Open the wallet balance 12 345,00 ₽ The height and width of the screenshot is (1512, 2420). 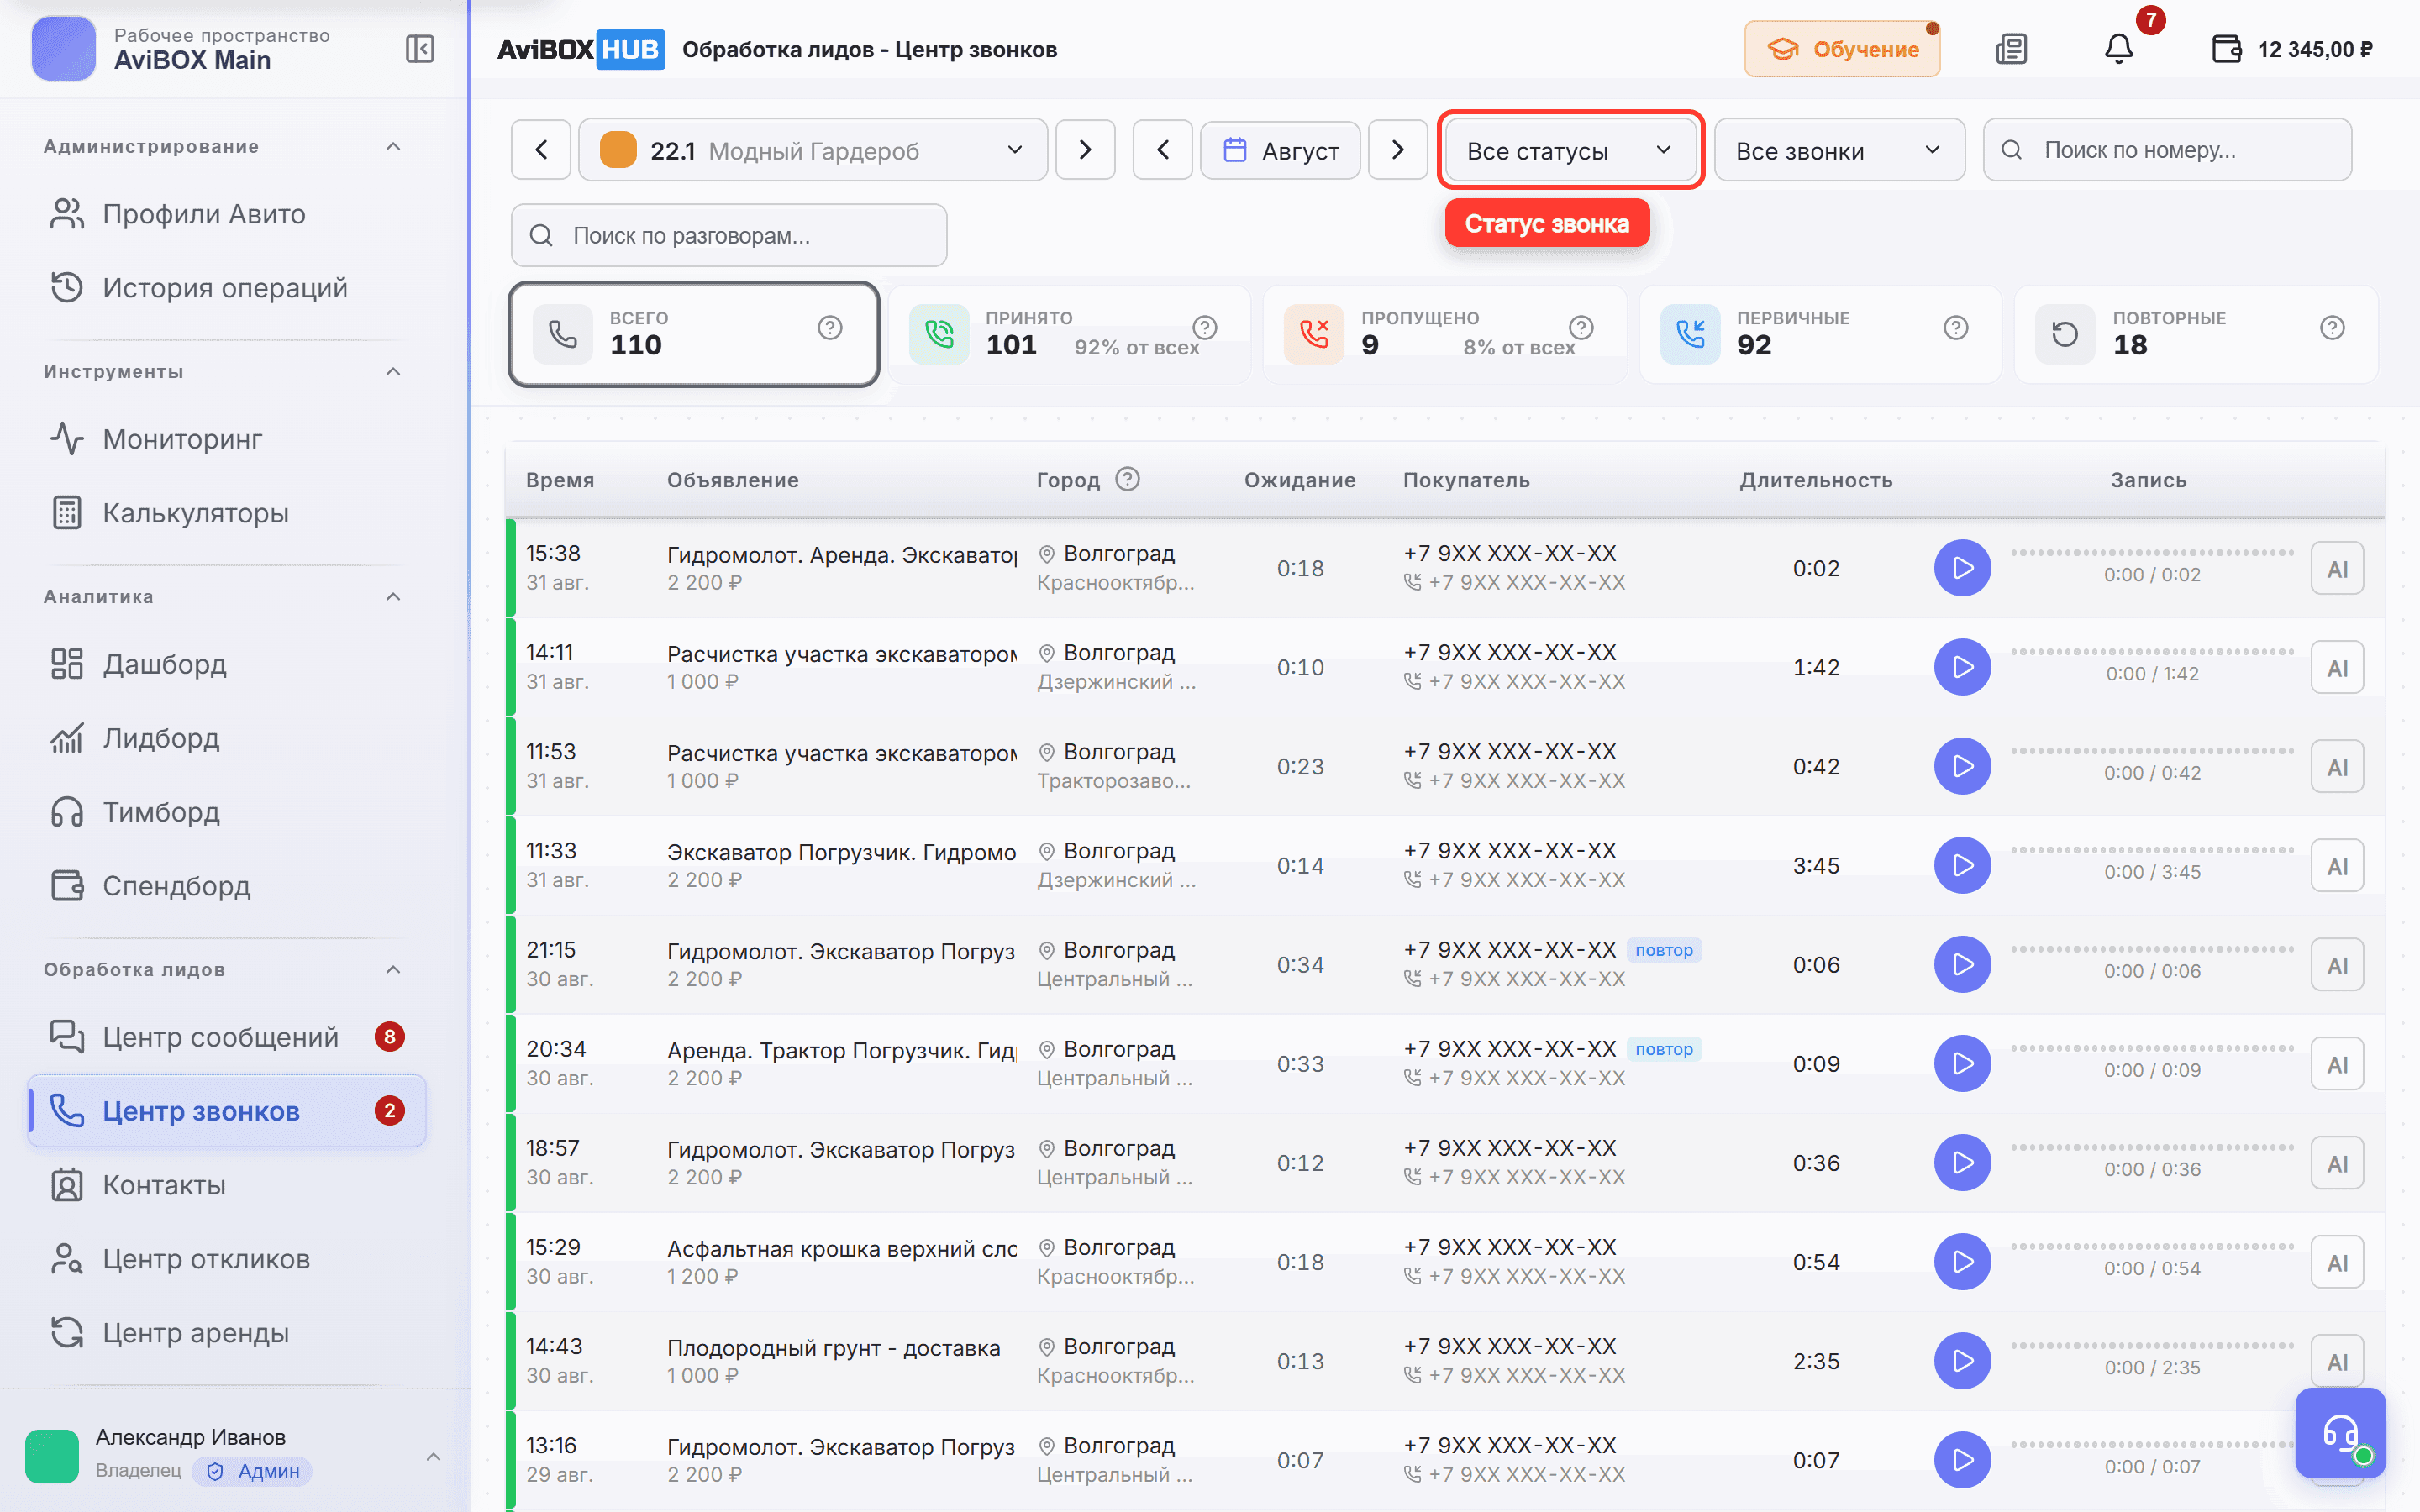[2292, 49]
